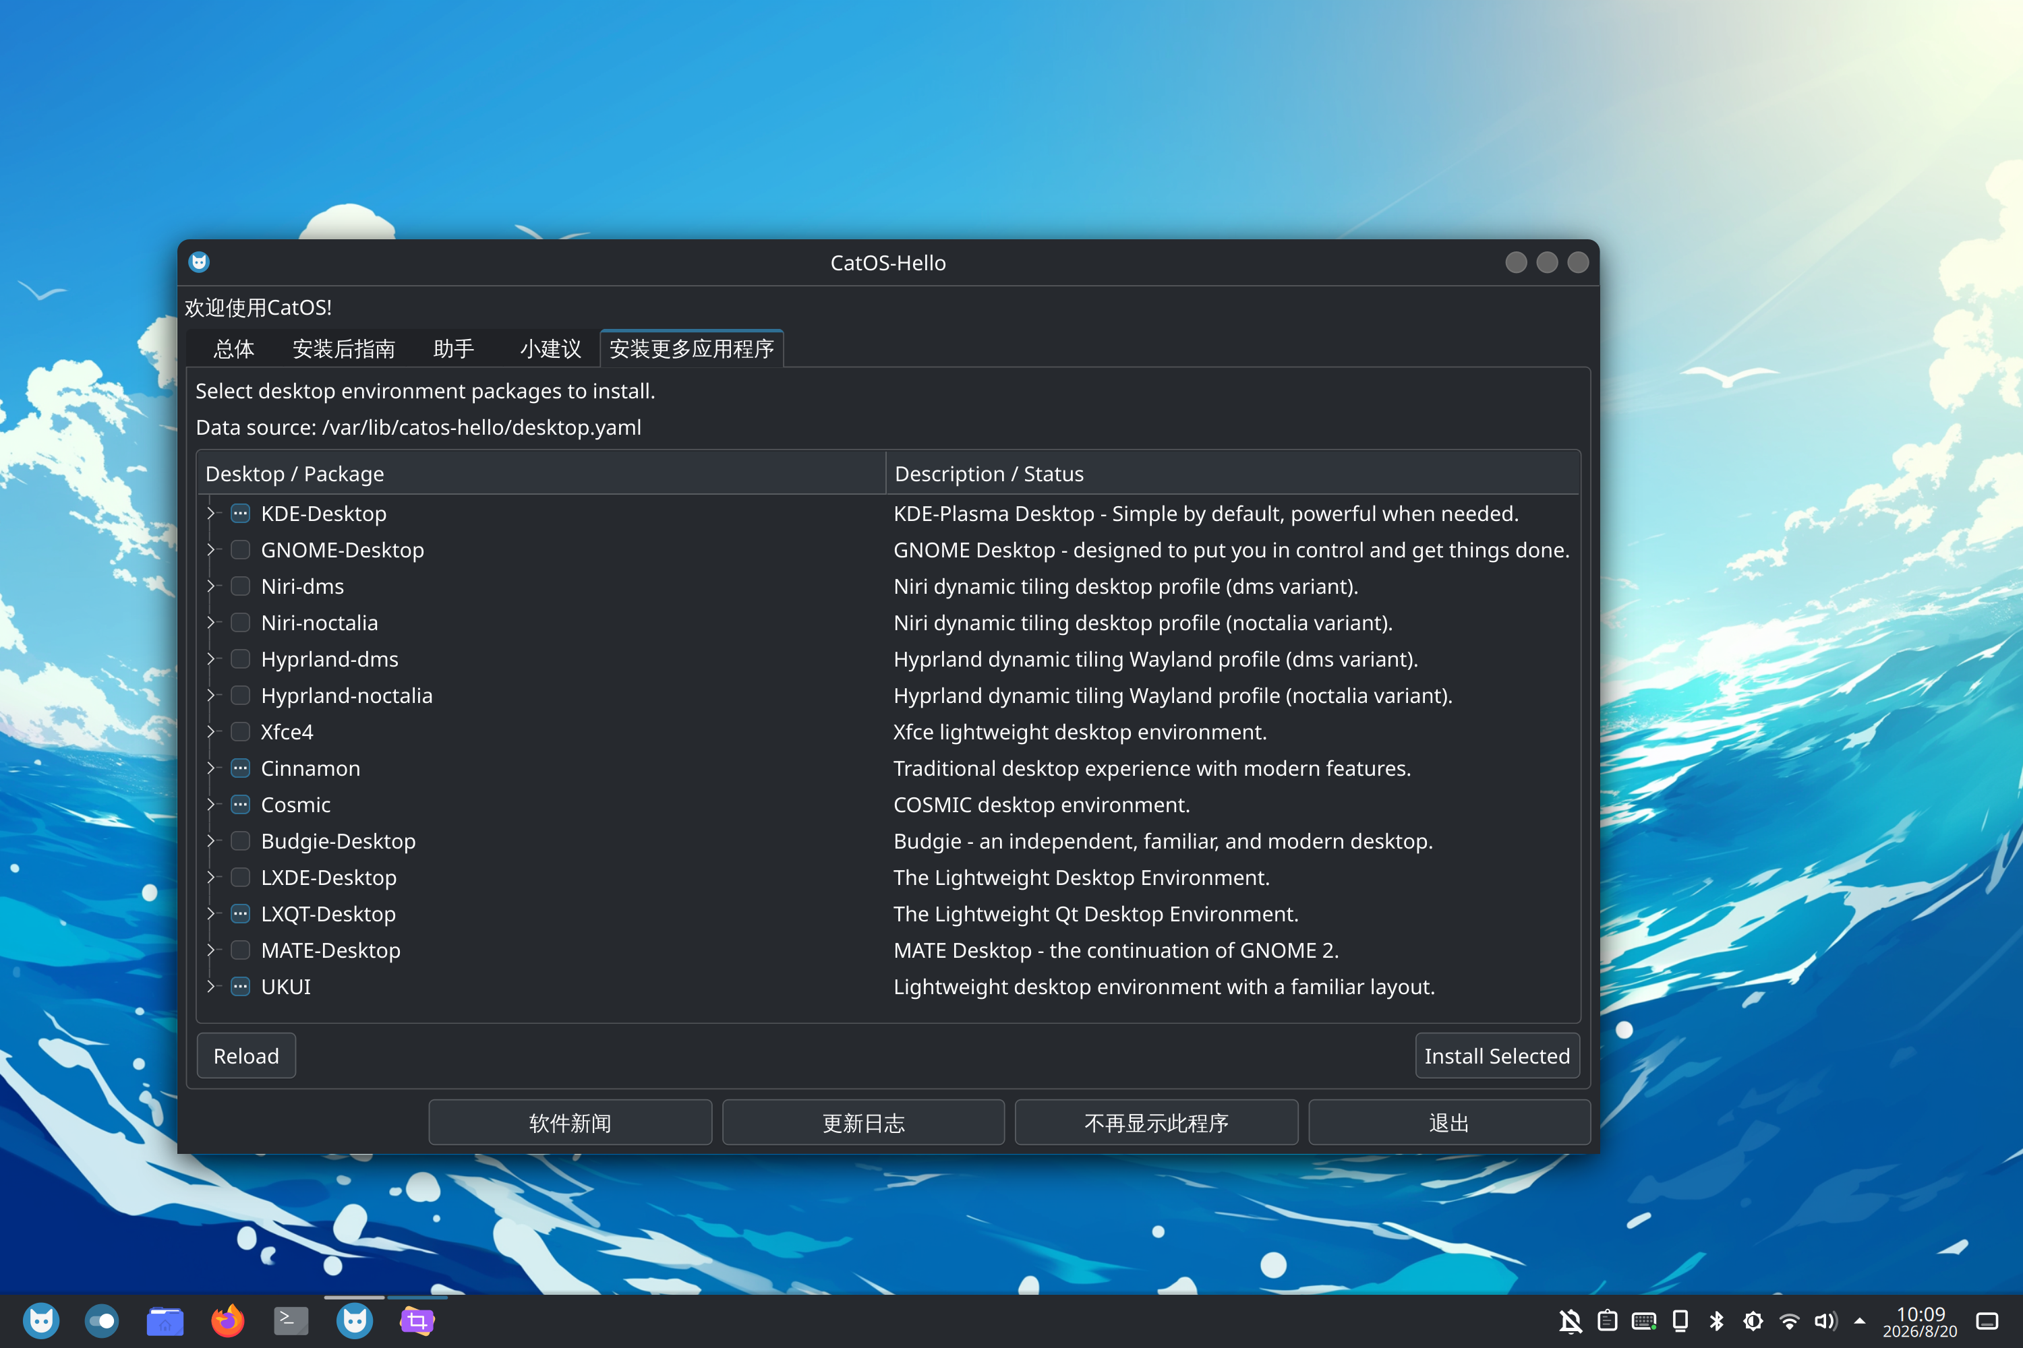2023x1348 pixels.
Task: Click the Description / Status column header
Action: click(x=1233, y=474)
